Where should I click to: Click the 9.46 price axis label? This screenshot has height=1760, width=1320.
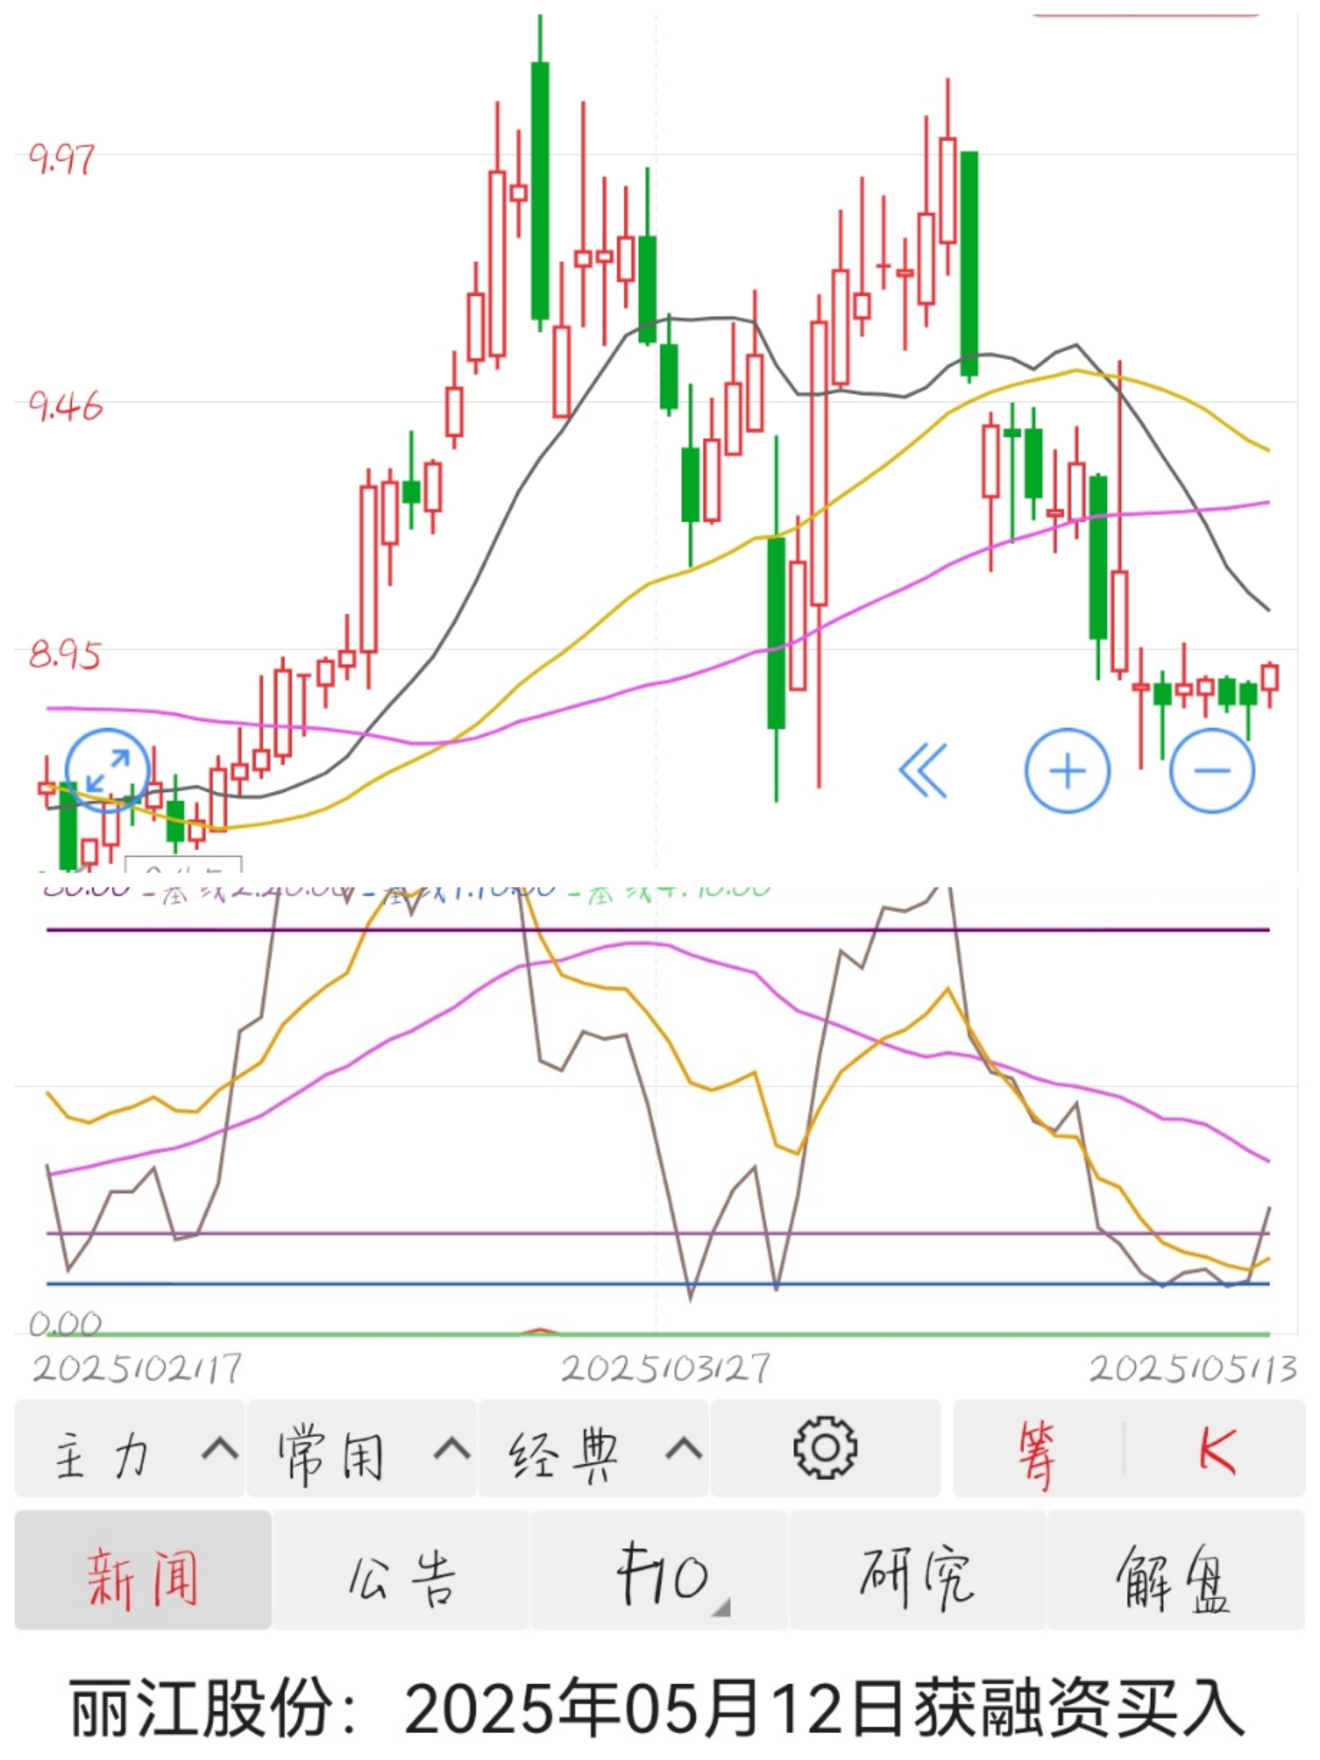tap(66, 406)
